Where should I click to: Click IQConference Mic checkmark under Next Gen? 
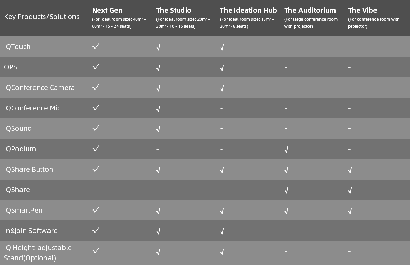(x=96, y=108)
